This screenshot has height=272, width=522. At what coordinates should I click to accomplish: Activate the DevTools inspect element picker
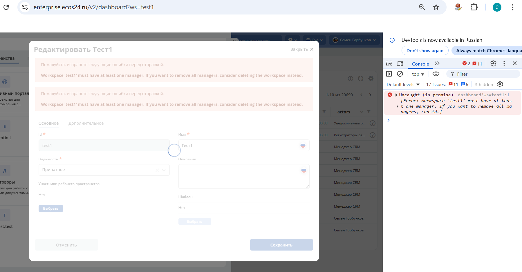pyautogui.click(x=389, y=64)
